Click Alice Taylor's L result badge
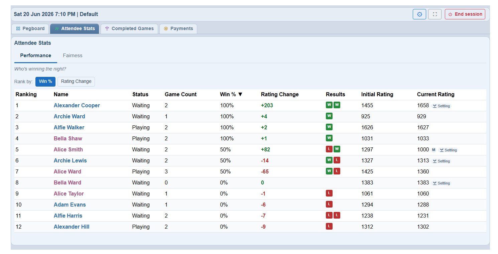 tap(329, 193)
